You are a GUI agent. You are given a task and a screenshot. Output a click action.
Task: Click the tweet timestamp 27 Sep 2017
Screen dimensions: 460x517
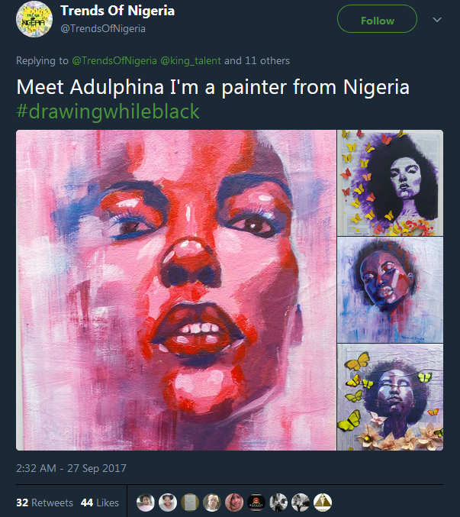tap(71, 467)
